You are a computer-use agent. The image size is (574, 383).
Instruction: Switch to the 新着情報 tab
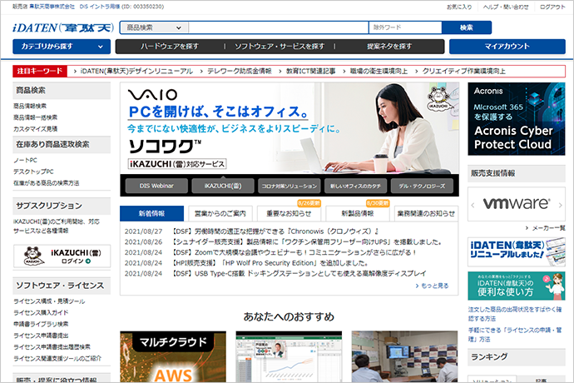point(152,213)
